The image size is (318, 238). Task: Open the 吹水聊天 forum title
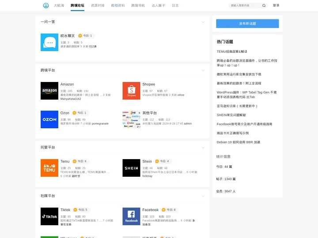tap(68, 36)
